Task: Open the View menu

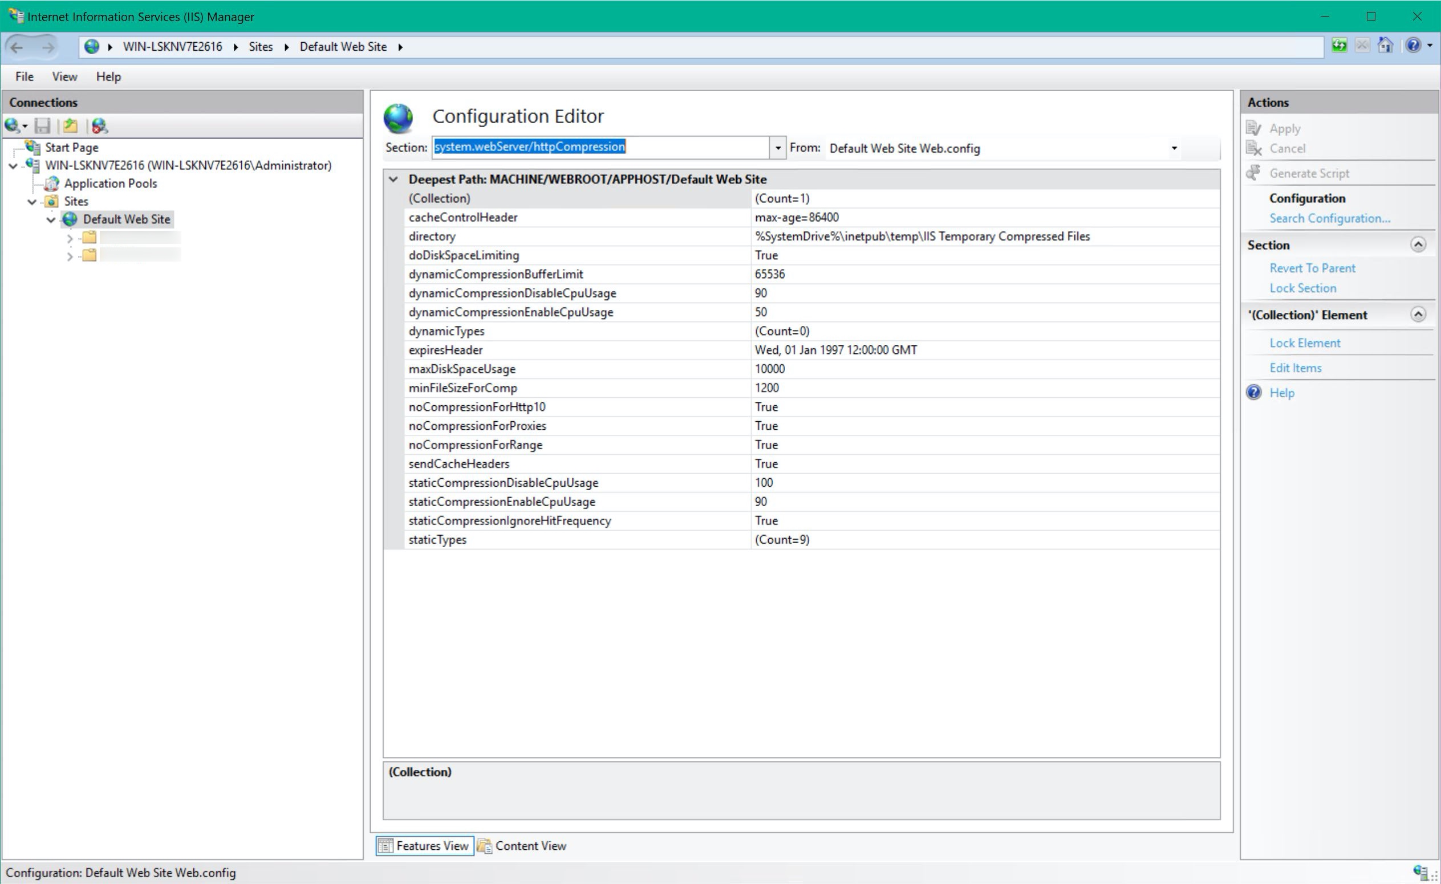Action: coord(64,76)
